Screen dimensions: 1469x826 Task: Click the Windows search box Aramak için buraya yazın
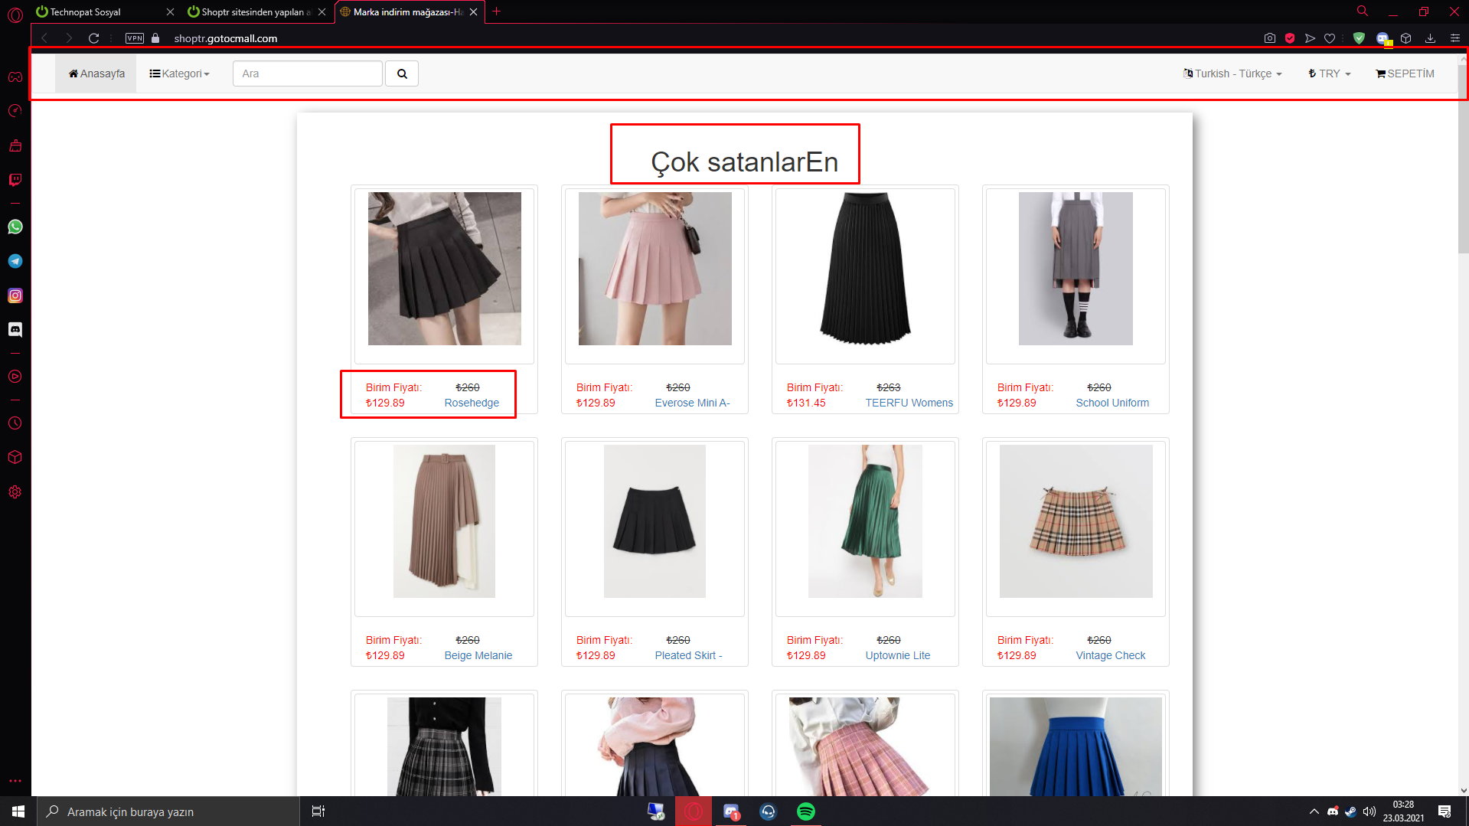coord(168,811)
